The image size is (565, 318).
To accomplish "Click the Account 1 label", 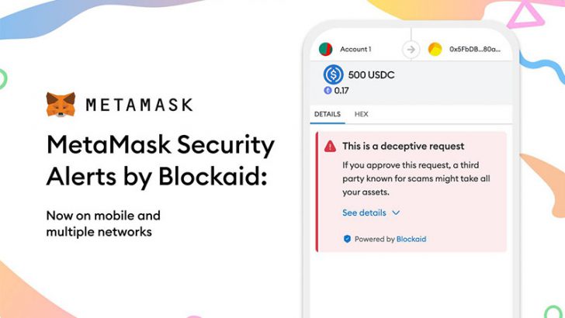I will pos(355,50).
